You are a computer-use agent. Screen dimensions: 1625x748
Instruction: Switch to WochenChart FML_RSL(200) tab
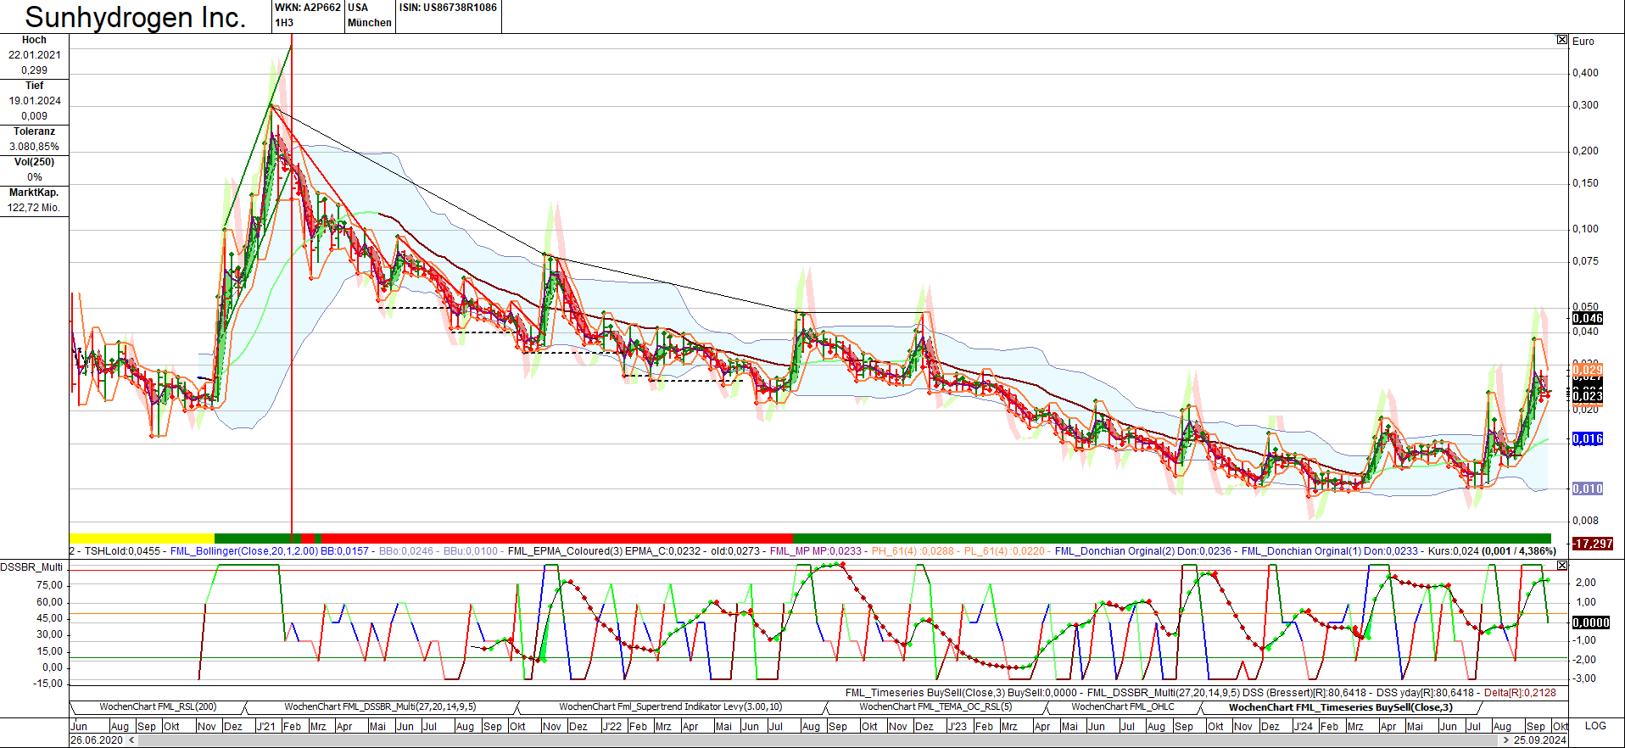click(x=158, y=706)
